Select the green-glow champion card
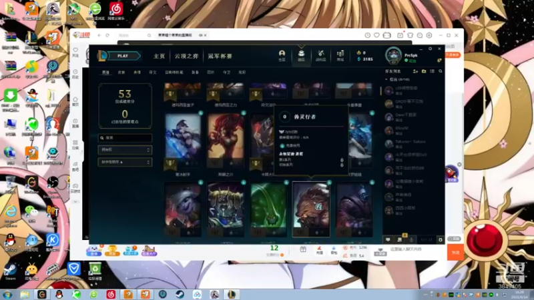Image resolution: width=534 pixels, height=300 pixels. point(268,209)
